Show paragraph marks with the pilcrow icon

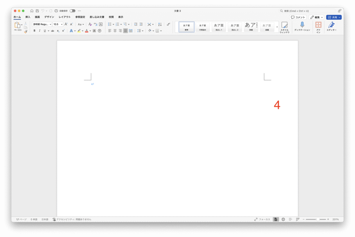(168, 24)
